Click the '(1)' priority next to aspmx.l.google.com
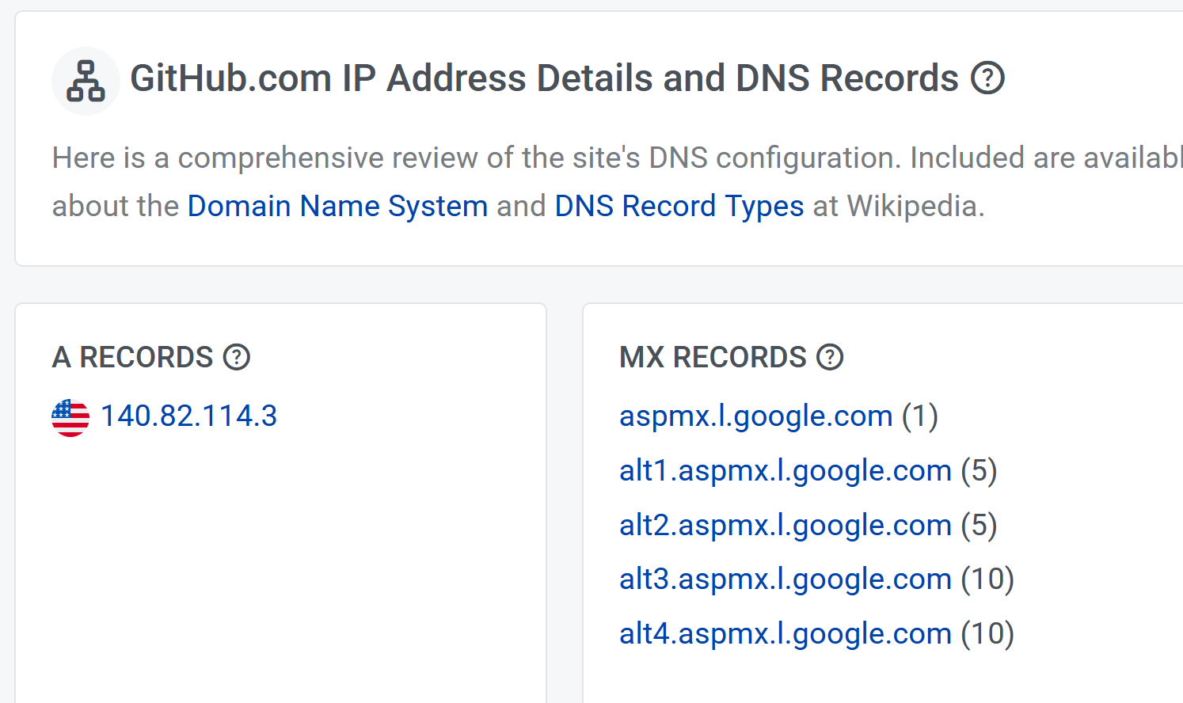This screenshot has height=703, width=1183. tap(920, 416)
